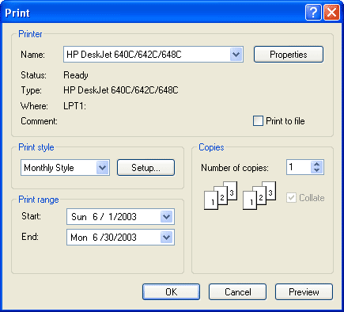This screenshot has width=344, height=312.
Task: Open the Start date dropdown arrow
Action: tap(166, 217)
